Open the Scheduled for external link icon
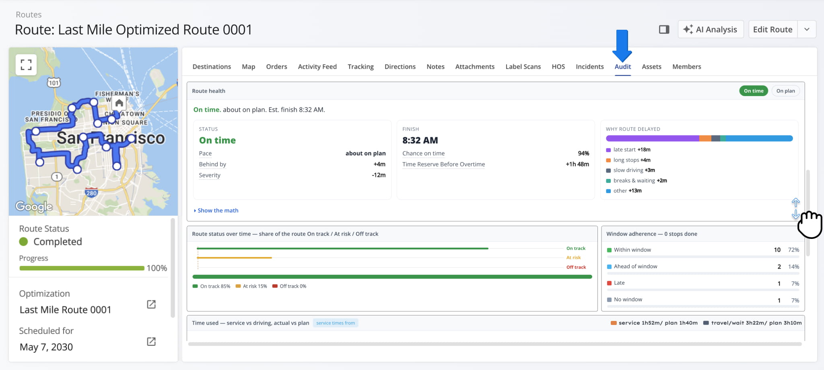The image size is (824, 370). click(151, 341)
